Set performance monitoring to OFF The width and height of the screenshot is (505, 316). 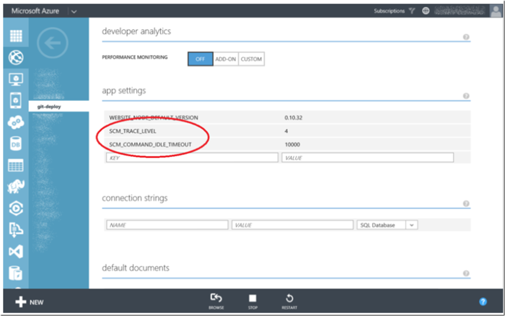(200, 59)
